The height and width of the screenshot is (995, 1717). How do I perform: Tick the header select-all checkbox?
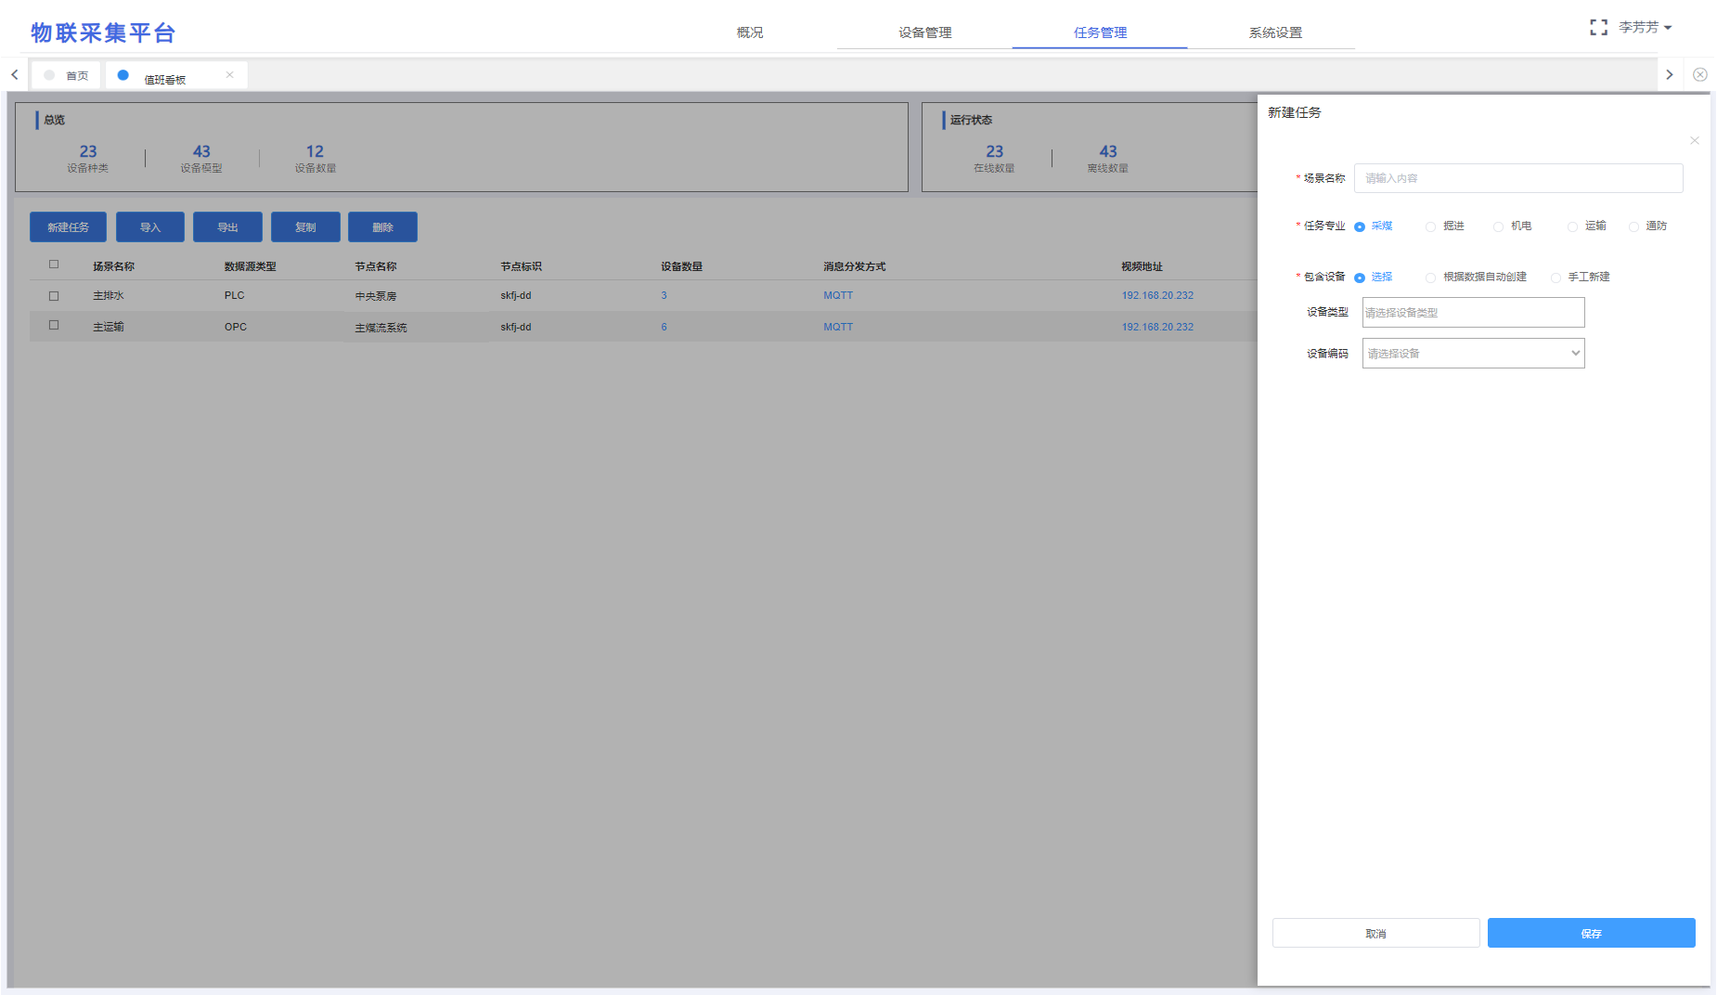point(54,265)
